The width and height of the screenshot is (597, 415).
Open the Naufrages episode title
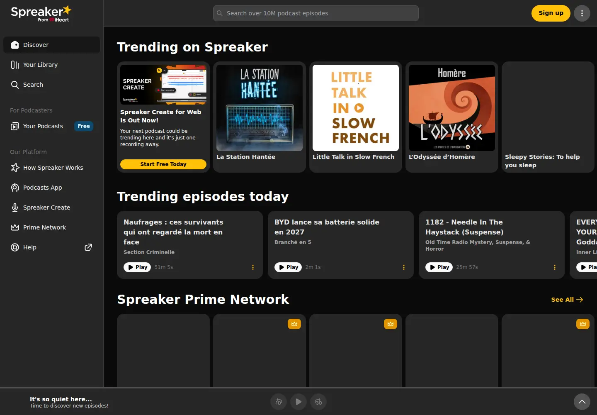pyautogui.click(x=173, y=232)
